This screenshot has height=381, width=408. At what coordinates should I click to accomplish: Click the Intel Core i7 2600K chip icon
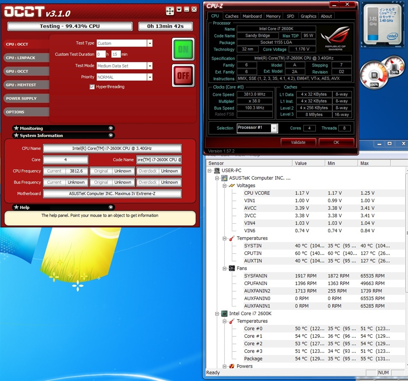tap(224, 314)
